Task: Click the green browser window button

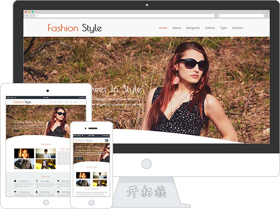Action: point(33,12)
